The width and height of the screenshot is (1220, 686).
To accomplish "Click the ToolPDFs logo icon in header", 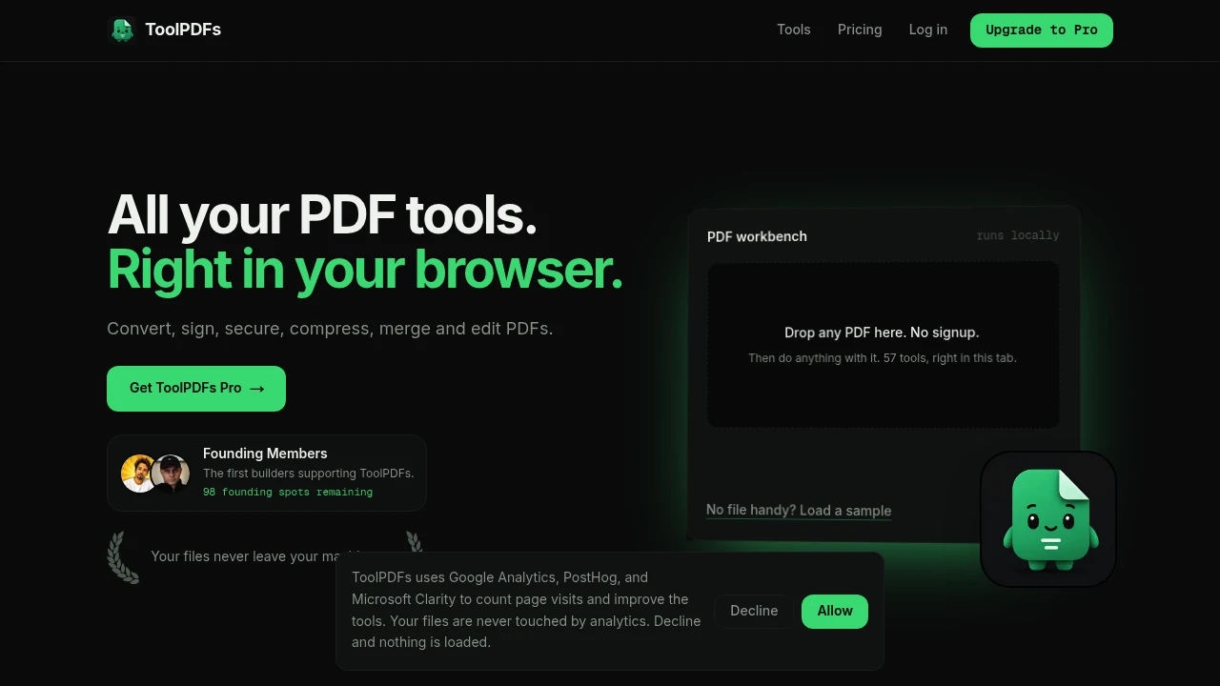I will pos(122,30).
